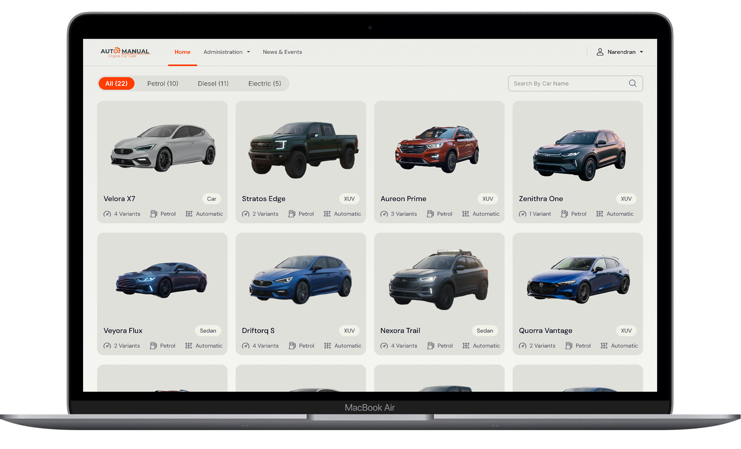Click the petrol pump icon on Velora X7 card
Image resolution: width=741 pixels, height=449 pixels.
click(153, 214)
